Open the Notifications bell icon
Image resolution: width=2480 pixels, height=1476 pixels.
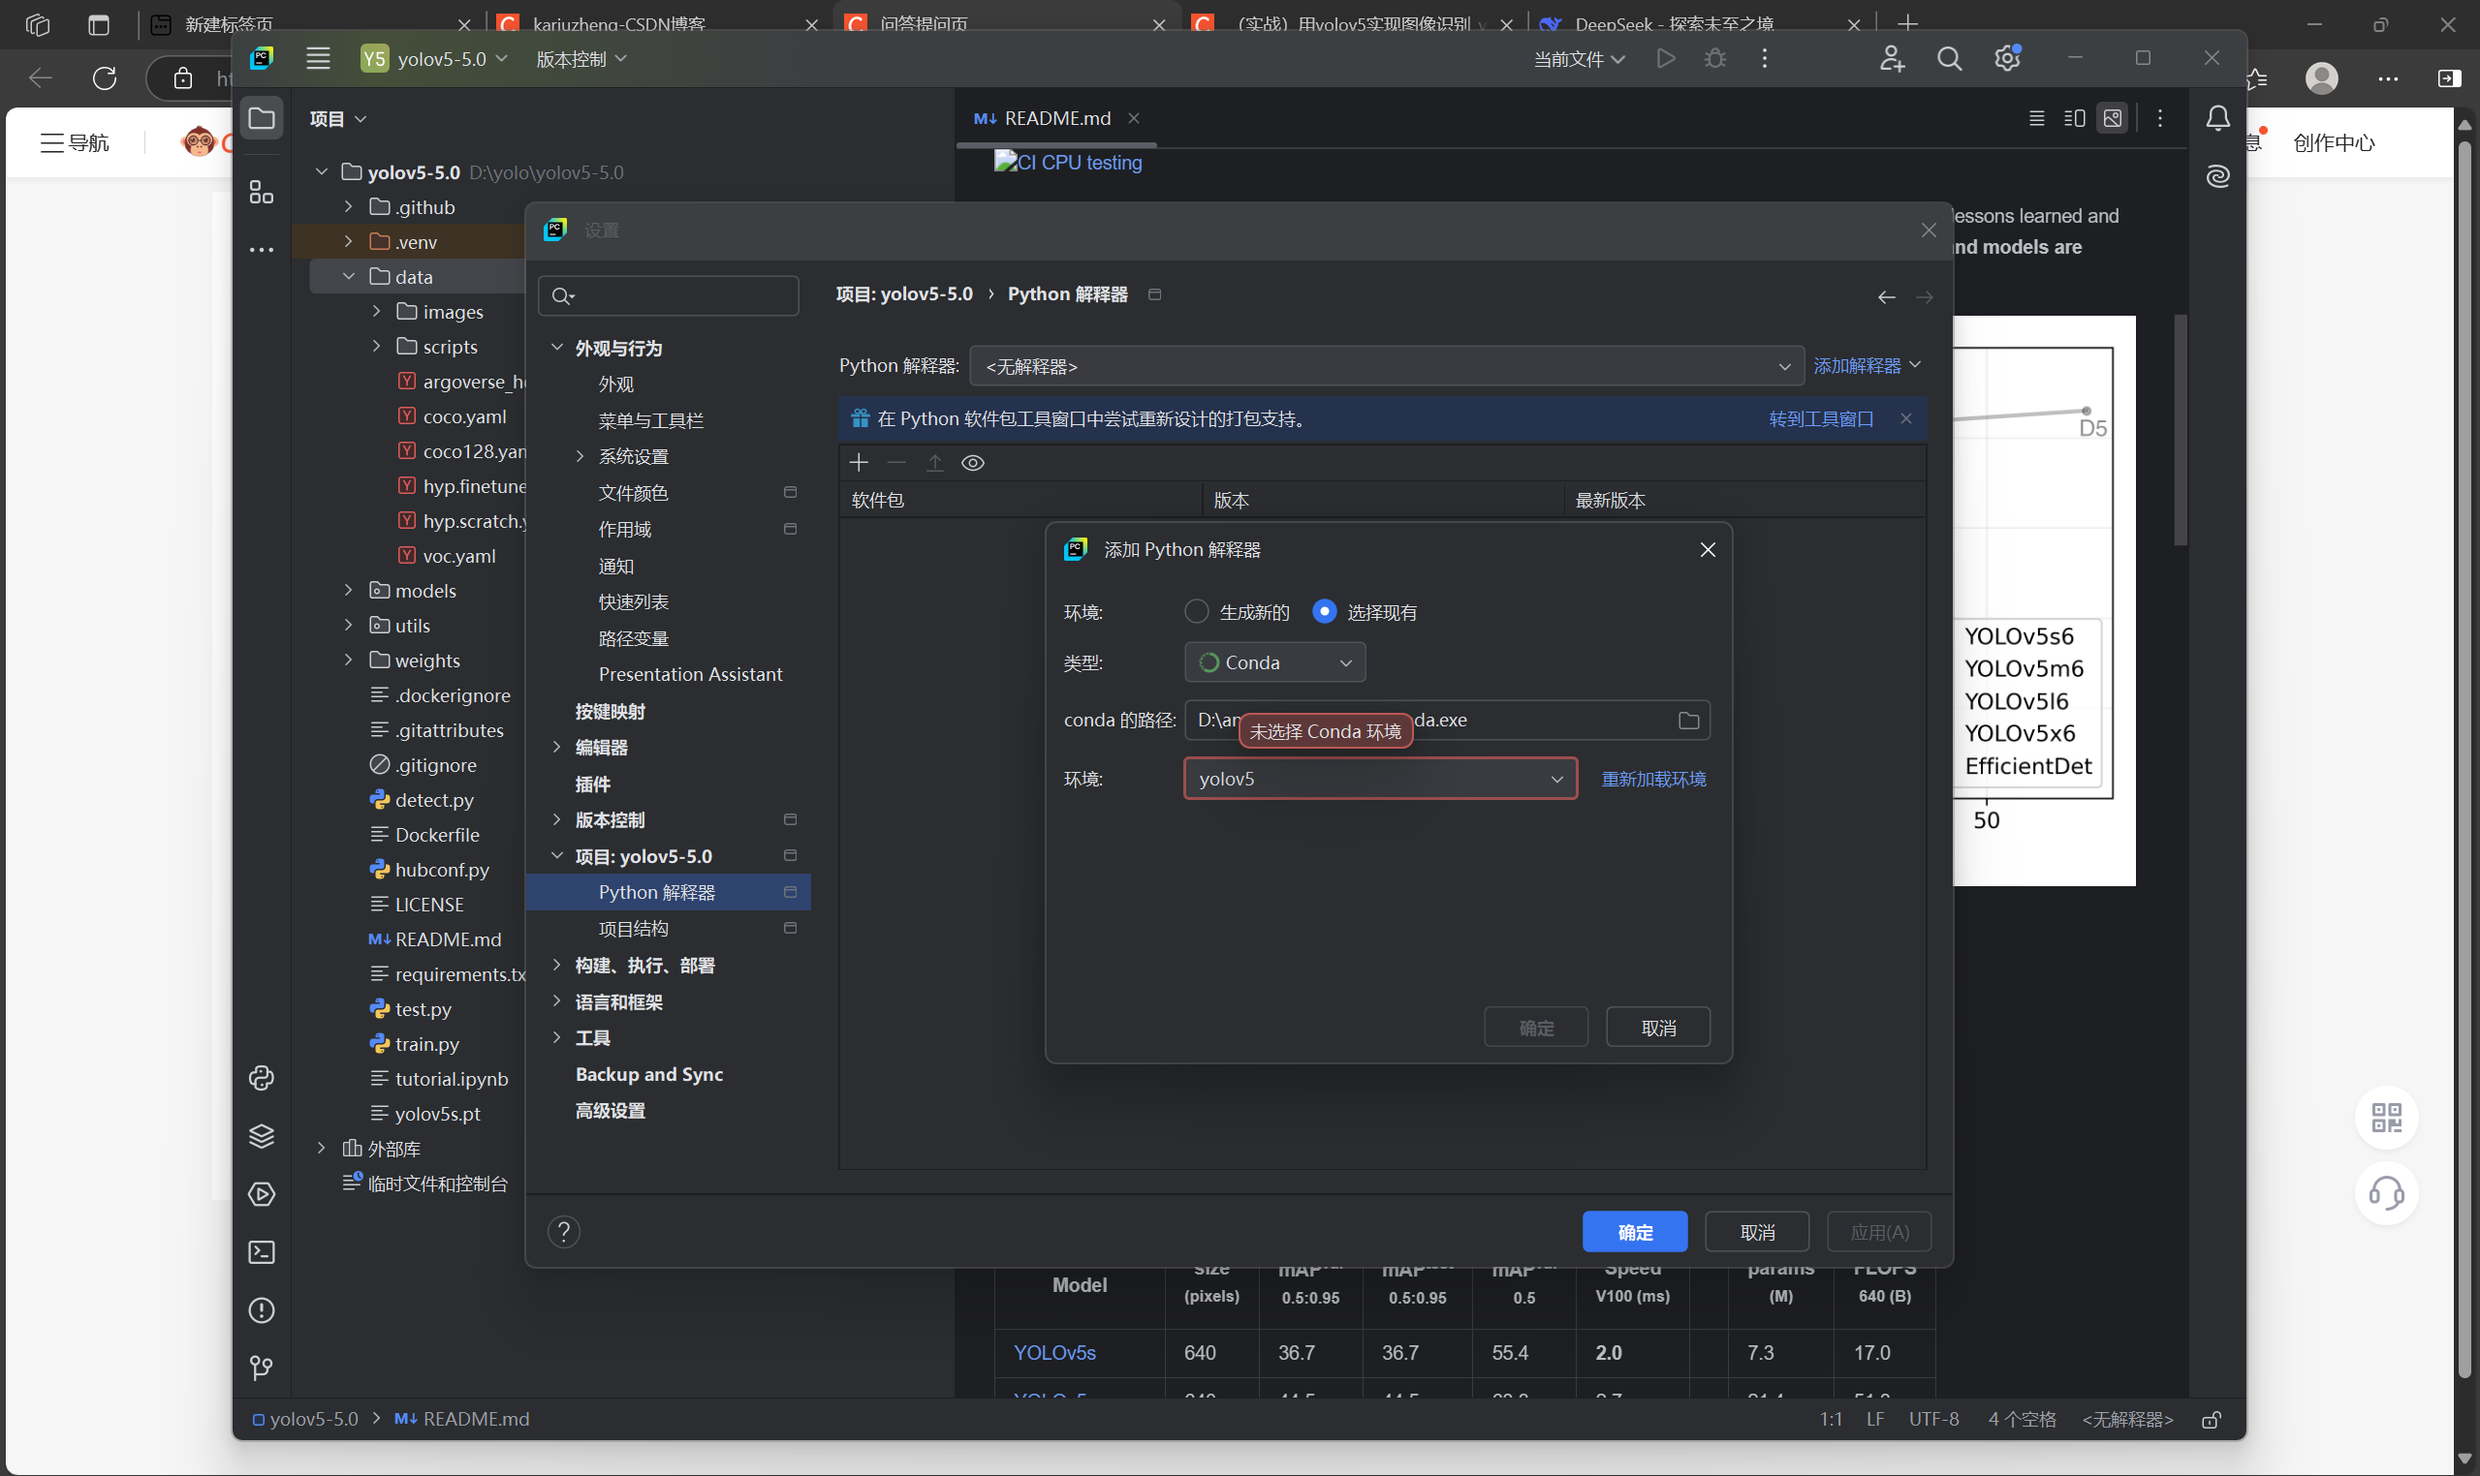point(2218,118)
